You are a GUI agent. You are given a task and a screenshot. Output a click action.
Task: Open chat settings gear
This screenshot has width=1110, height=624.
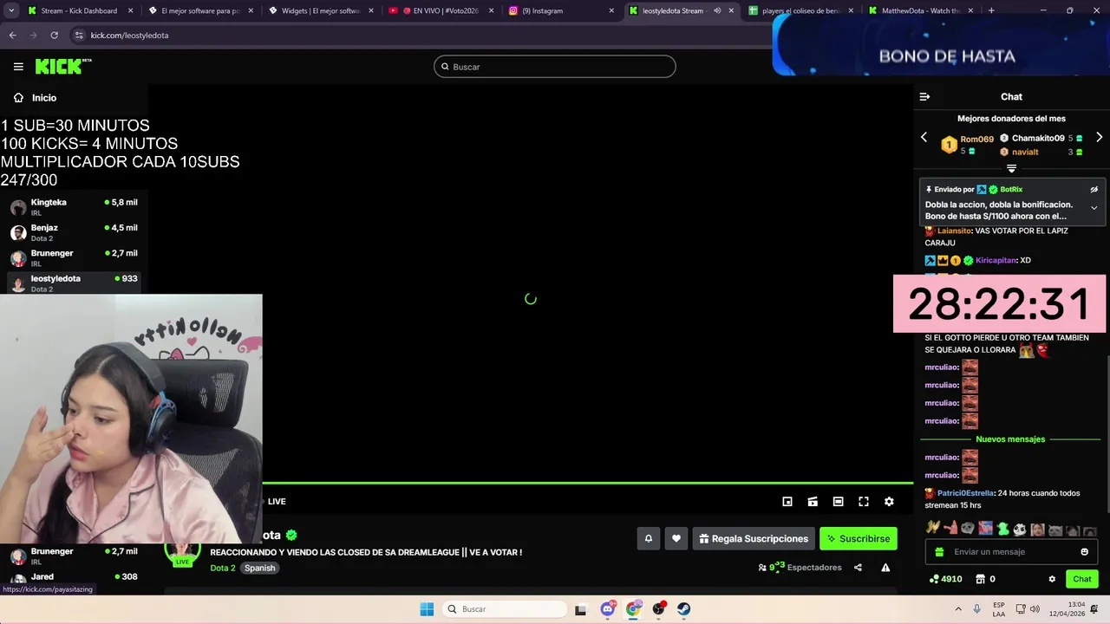[x=1052, y=579]
